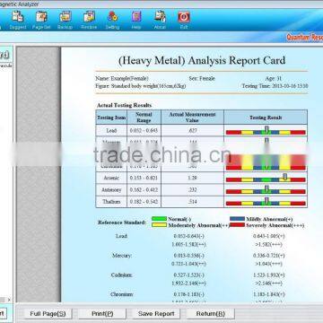The image size is (323, 323).
Task: Click the Arsenic result bar marker
Action: click(285, 177)
